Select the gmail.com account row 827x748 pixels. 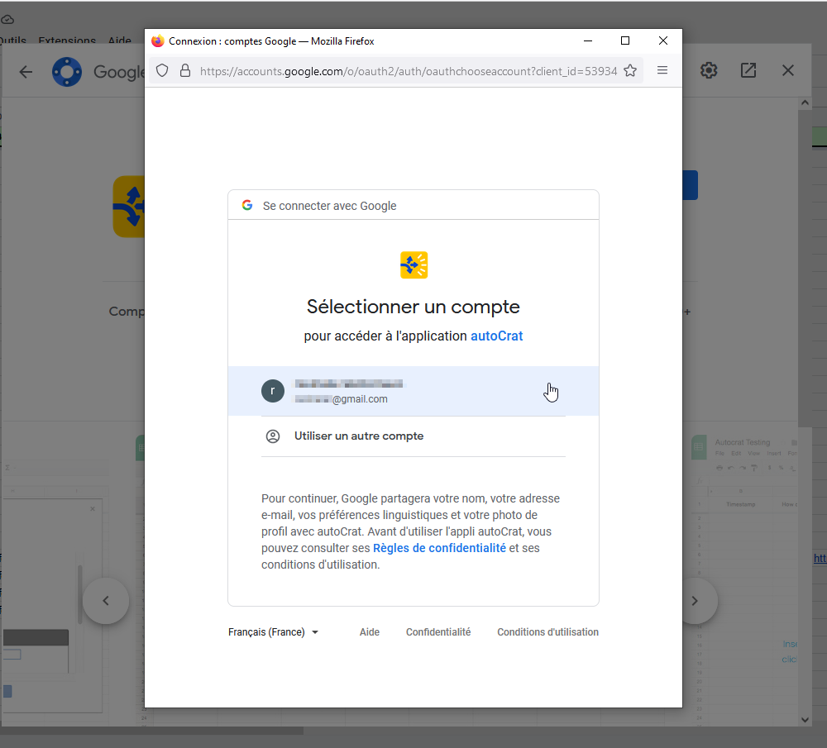[413, 391]
